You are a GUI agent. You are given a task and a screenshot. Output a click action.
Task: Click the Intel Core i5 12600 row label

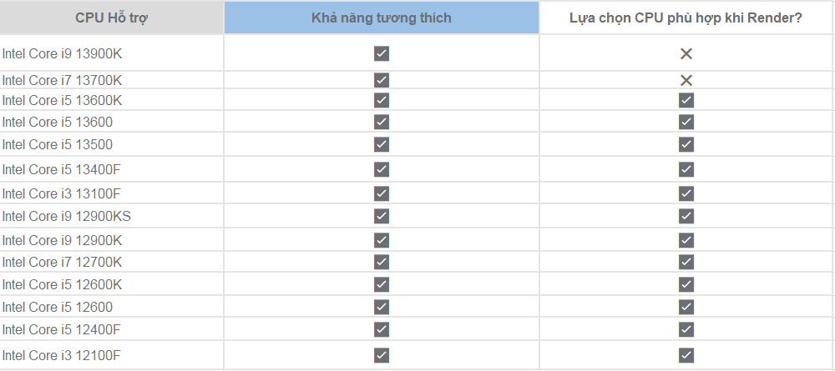tap(58, 307)
